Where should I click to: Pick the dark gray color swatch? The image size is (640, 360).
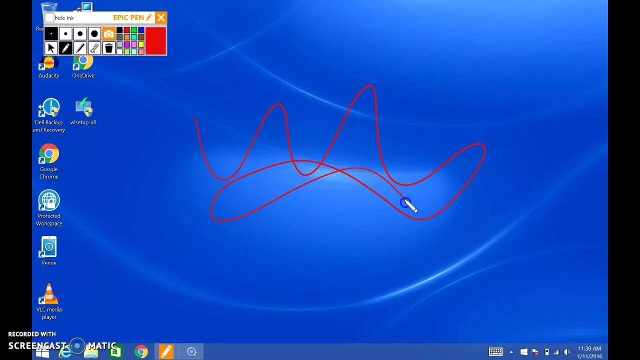(x=119, y=37)
